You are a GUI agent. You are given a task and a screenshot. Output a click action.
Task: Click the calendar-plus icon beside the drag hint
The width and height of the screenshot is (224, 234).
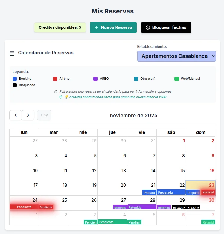(x=61, y=97)
